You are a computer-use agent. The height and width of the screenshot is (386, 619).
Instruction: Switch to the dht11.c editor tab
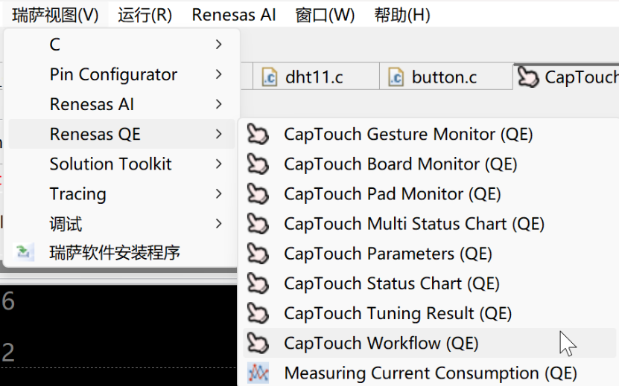click(314, 77)
